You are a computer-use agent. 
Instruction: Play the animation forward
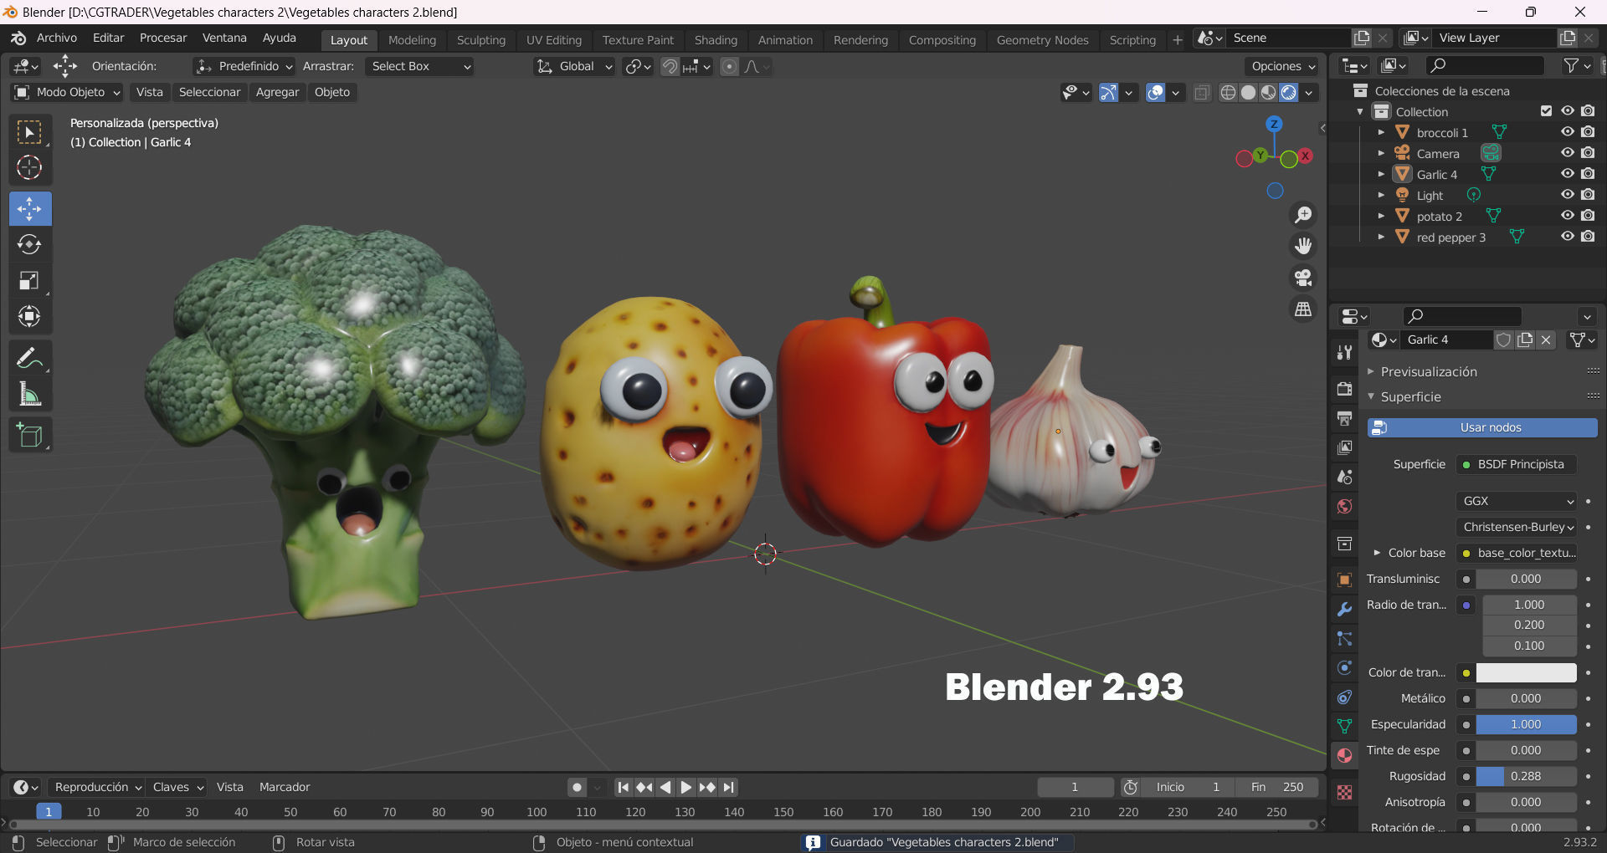pos(685,787)
